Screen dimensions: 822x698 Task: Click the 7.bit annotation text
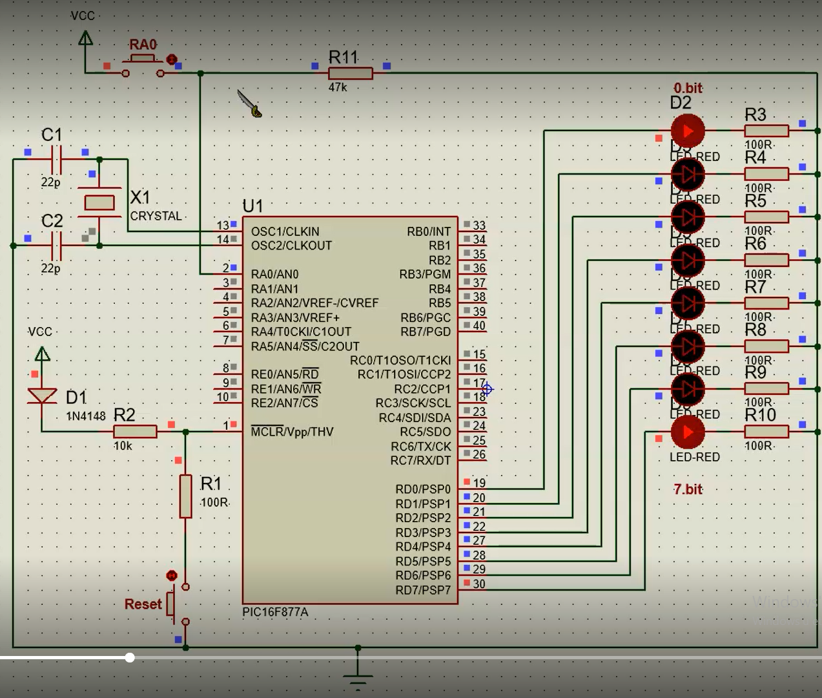pos(688,489)
